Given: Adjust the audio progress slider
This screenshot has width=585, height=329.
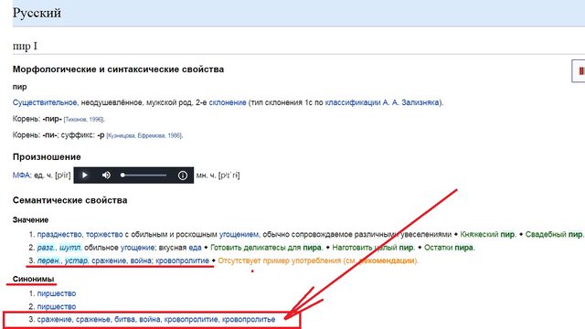Looking at the screenshot, I should 144,175.
